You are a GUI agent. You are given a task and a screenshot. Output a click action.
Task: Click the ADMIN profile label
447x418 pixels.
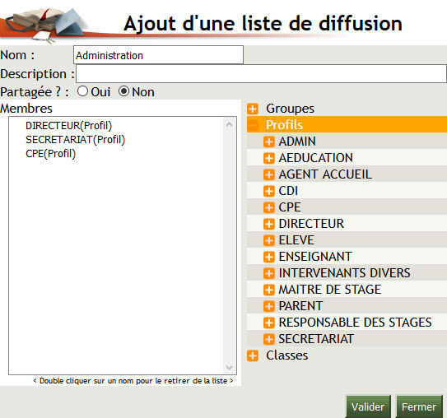[x=297, y=142]
